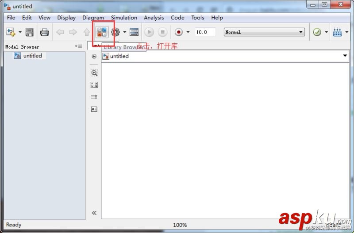Viewport: 354px width, 233px height.
Task: Click the Ready status text
Action: (x=14, y=225)
